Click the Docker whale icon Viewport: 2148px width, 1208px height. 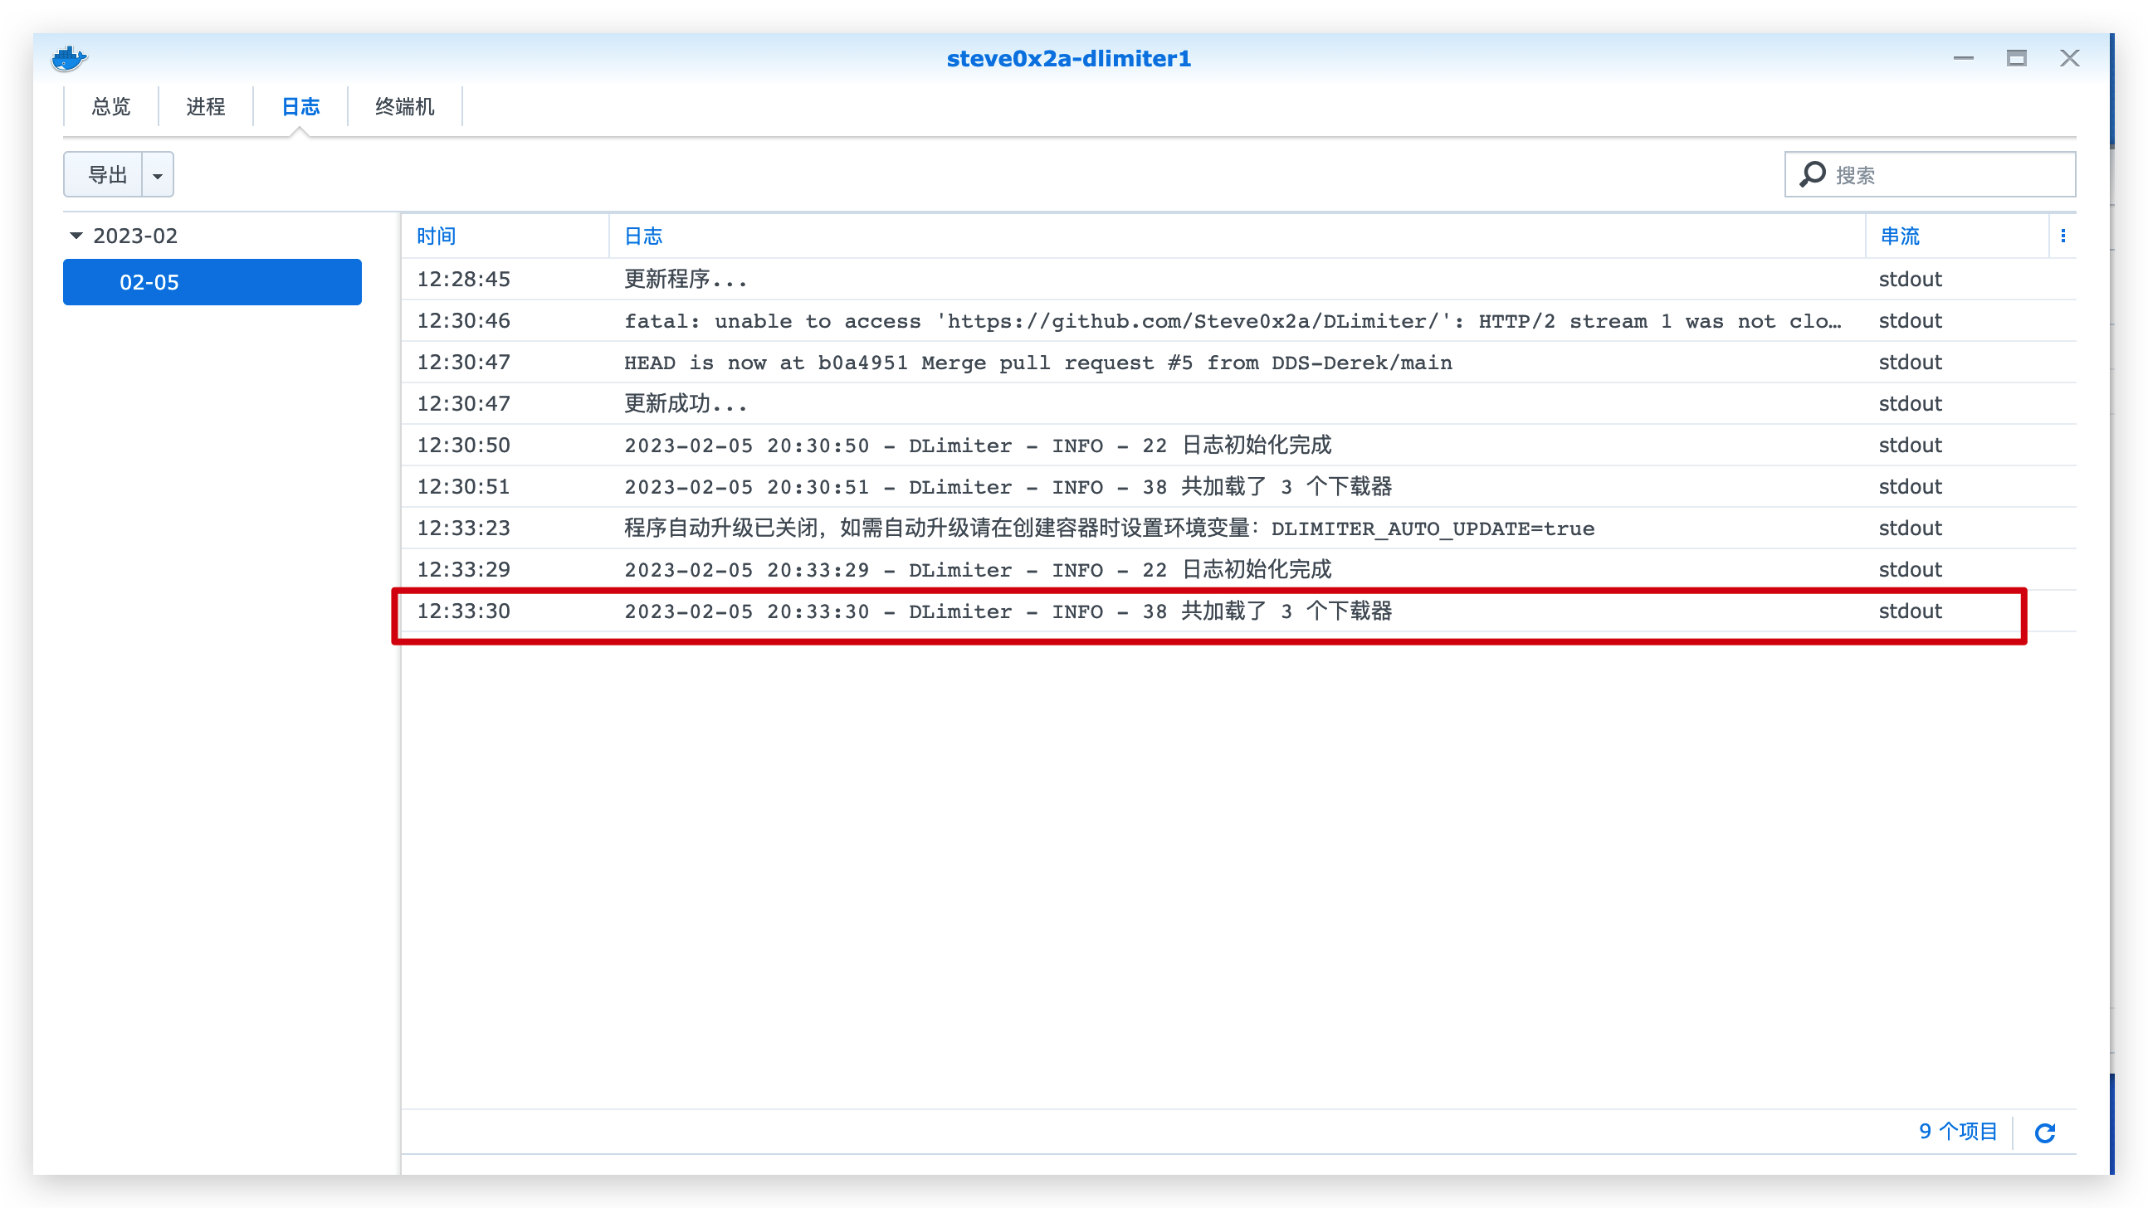pos(69,58)
